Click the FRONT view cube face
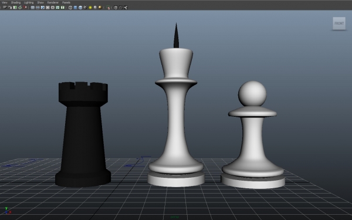This screenshot has height=220, width=352. [x=339, y=23]
